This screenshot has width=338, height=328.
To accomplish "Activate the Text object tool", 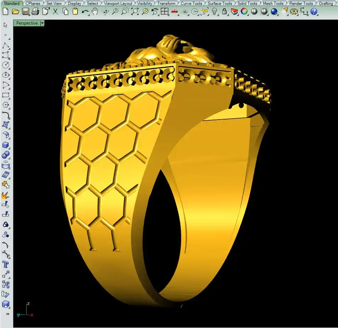I will tap(6, 264).
